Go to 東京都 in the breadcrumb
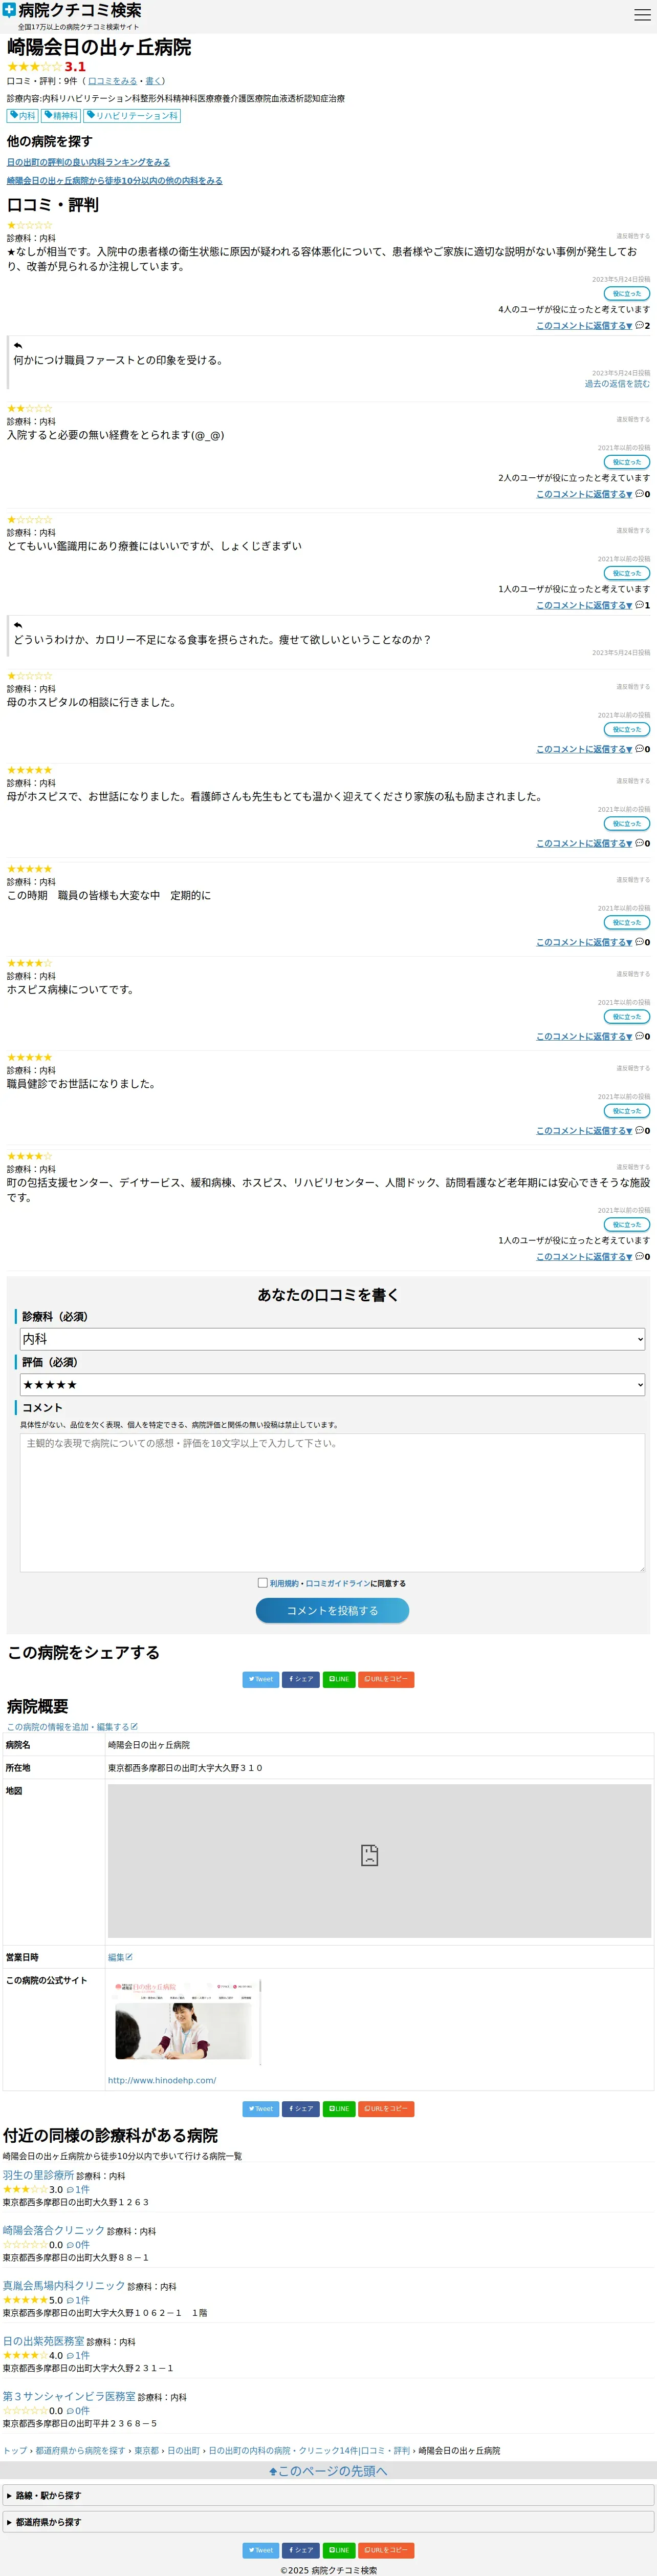Viewport: 657px width, 2576px height. coord(147,2451)
